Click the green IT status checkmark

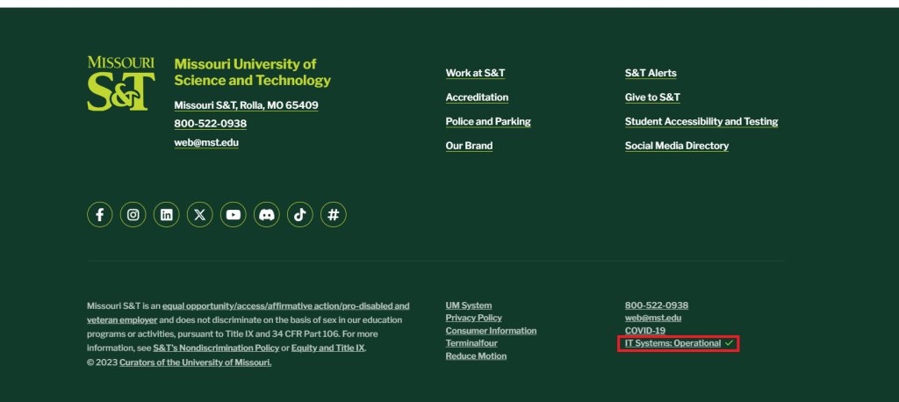pyautogui.click(x=729, y=343)
